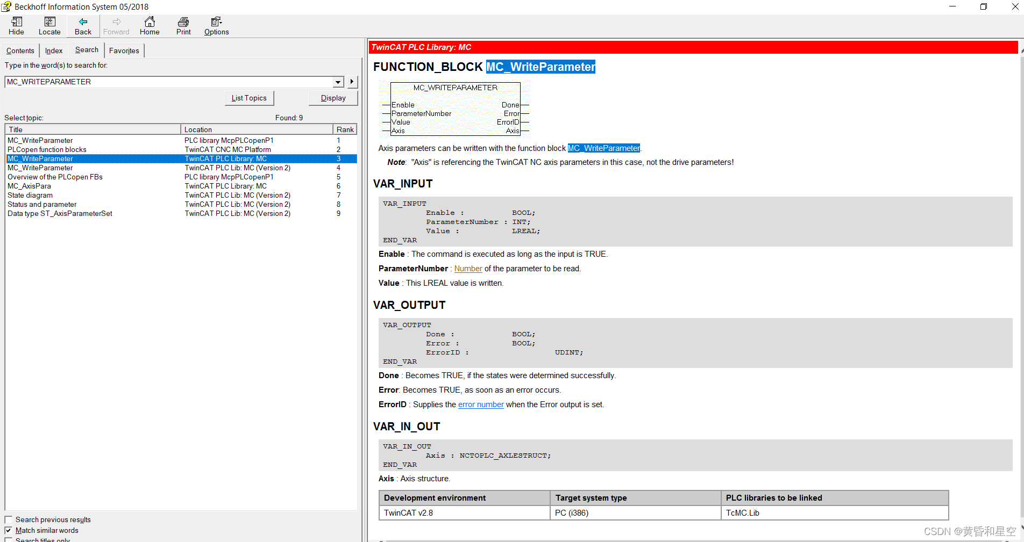Viewport: 1024px width, 542px height.
Task: Open the Number parameter link
Action: [x=468, y=269]
